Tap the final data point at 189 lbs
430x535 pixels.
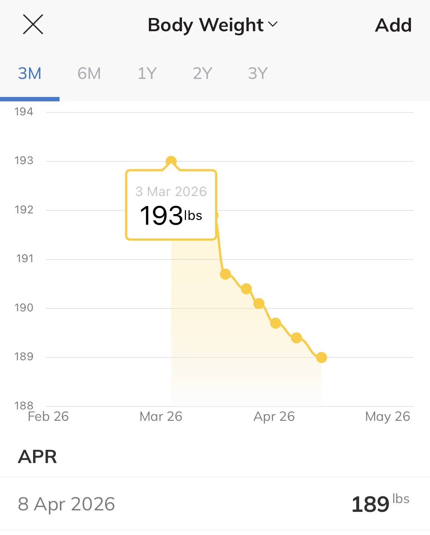pyautogui.click(x=322, y=357)
